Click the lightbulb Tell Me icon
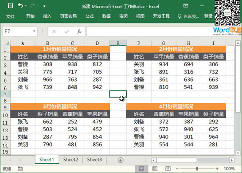The height and width of the screenshot is (173, 242). 179,16
